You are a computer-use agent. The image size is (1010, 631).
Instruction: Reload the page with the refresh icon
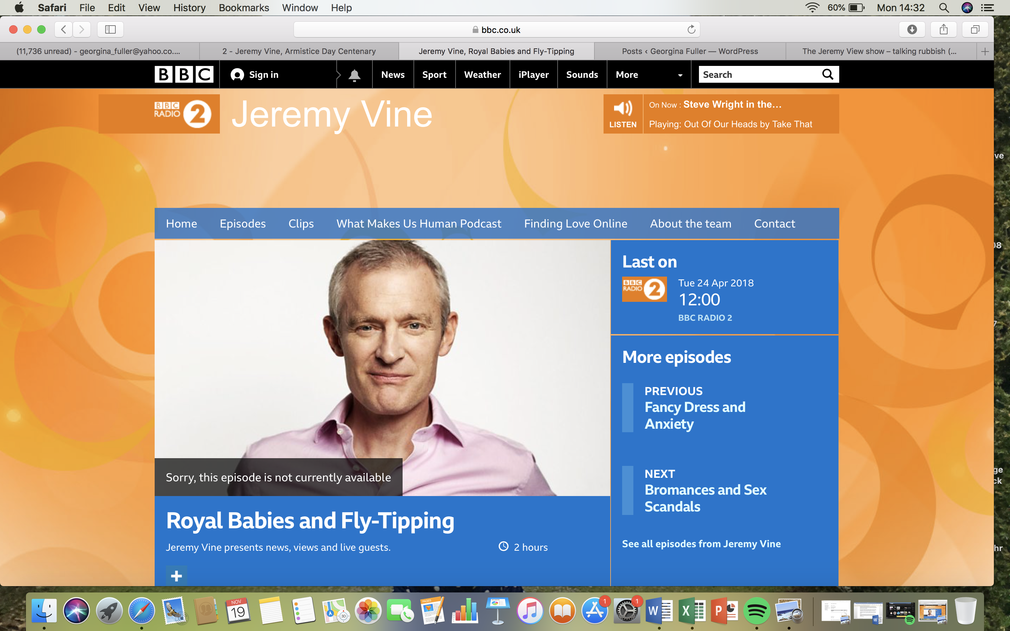(x=691, y=29)
